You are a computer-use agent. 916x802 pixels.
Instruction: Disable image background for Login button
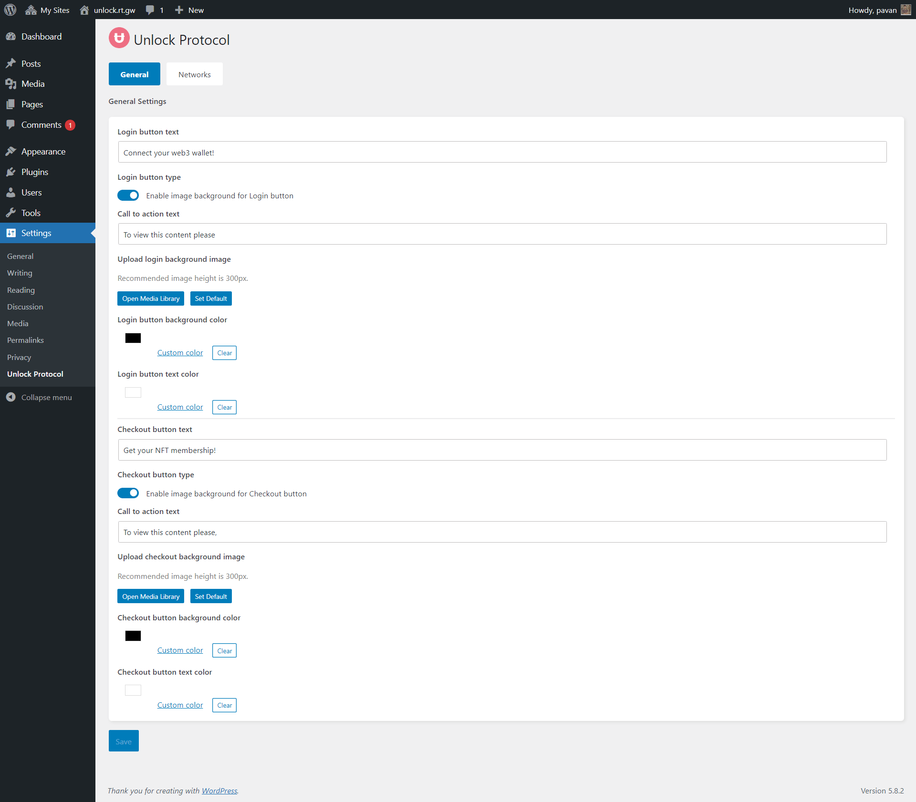click(128, 195)
